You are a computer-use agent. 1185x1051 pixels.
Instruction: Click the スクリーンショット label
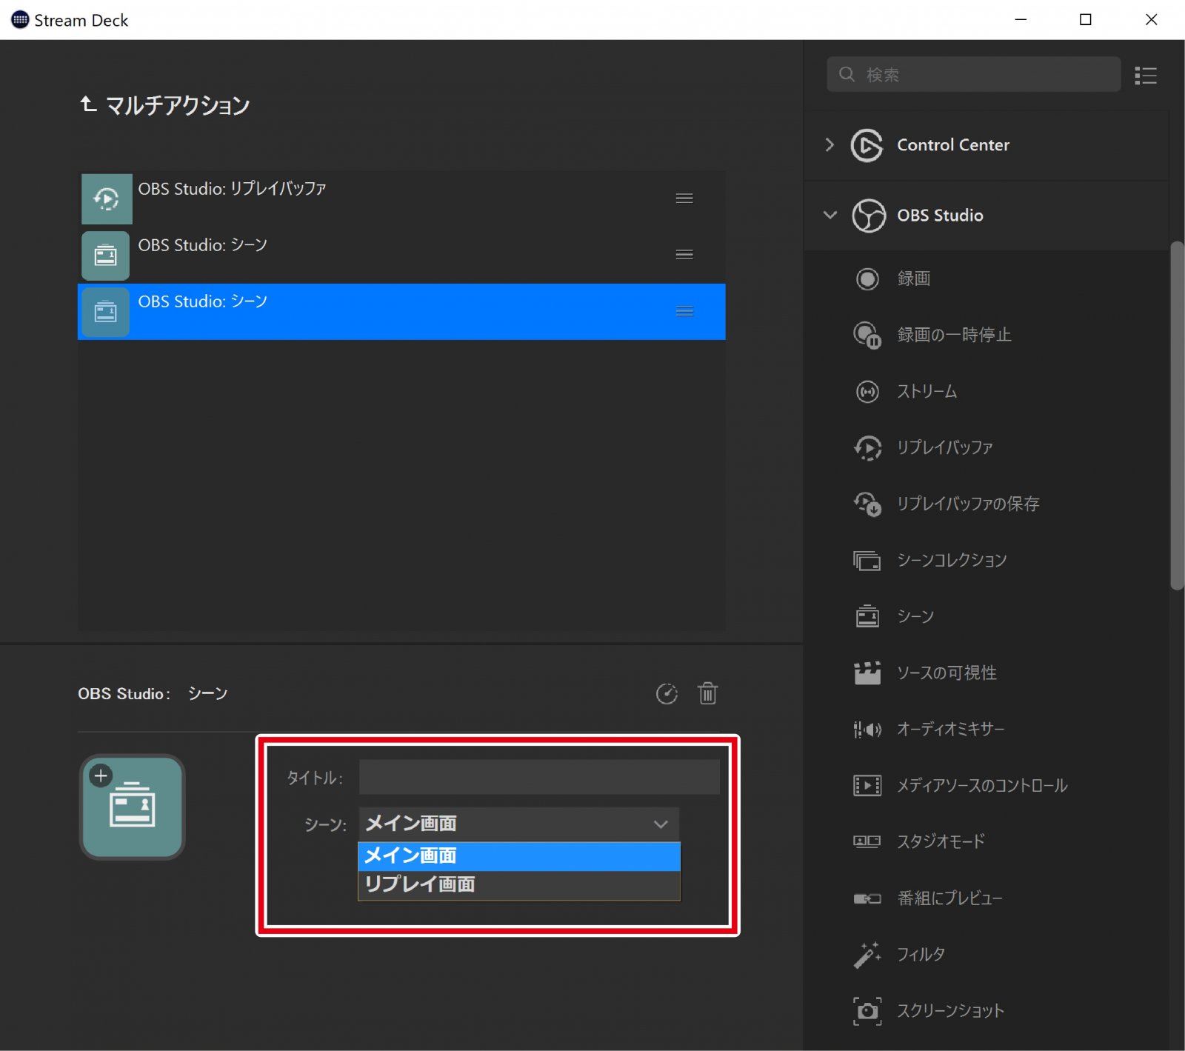click(x=950, y=1010)
